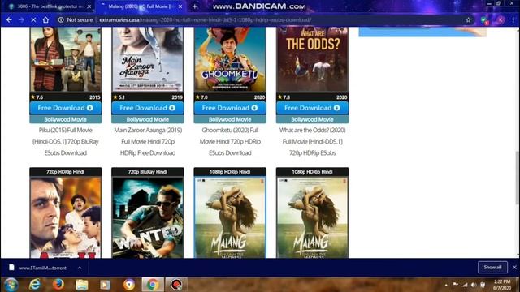Open the Windows Start menu

[11, 285]
